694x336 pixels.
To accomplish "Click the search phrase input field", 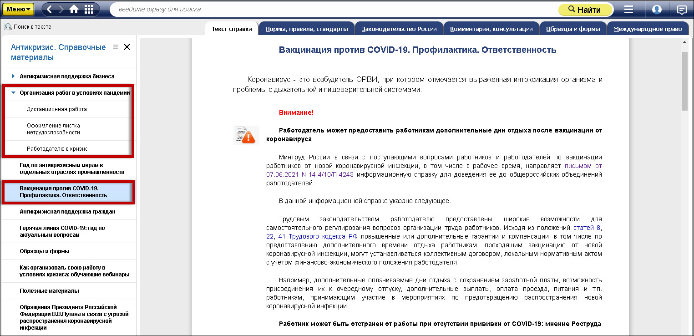I will (x=332, y=9).
